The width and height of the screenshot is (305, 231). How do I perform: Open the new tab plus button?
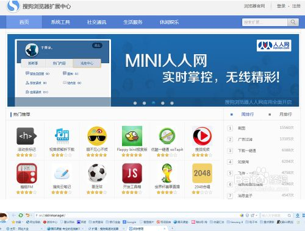(172, 229)
